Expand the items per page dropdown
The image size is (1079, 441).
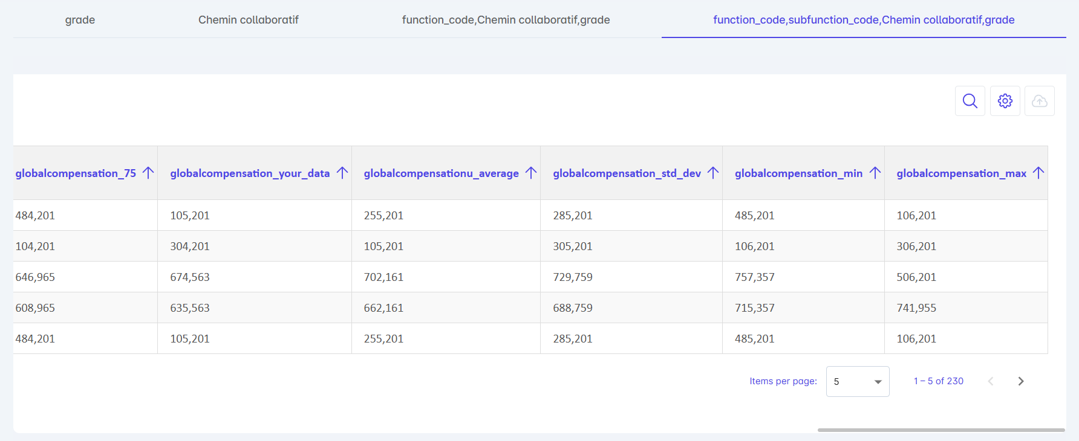point(857,382)
